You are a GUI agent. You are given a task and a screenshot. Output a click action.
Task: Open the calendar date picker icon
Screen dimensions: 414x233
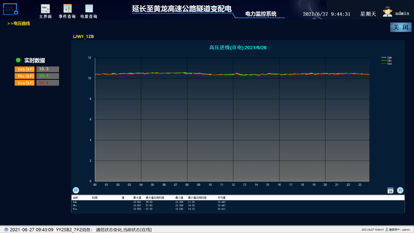tap(391, 191)
